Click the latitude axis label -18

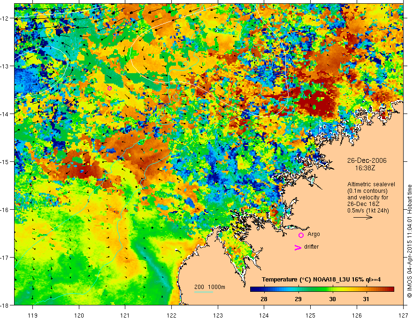point(5,305)
